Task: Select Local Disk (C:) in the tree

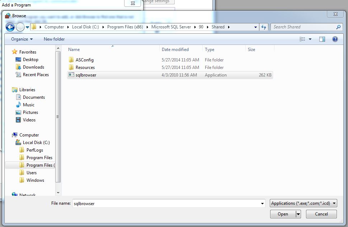Action: point(36,143)
